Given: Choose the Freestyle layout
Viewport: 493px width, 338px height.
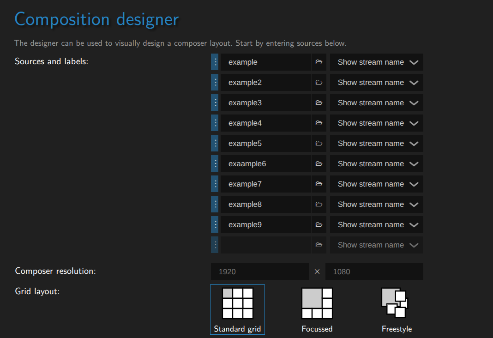Looking at the screenshot, I should pyautogui.click(x=396, y=308).
